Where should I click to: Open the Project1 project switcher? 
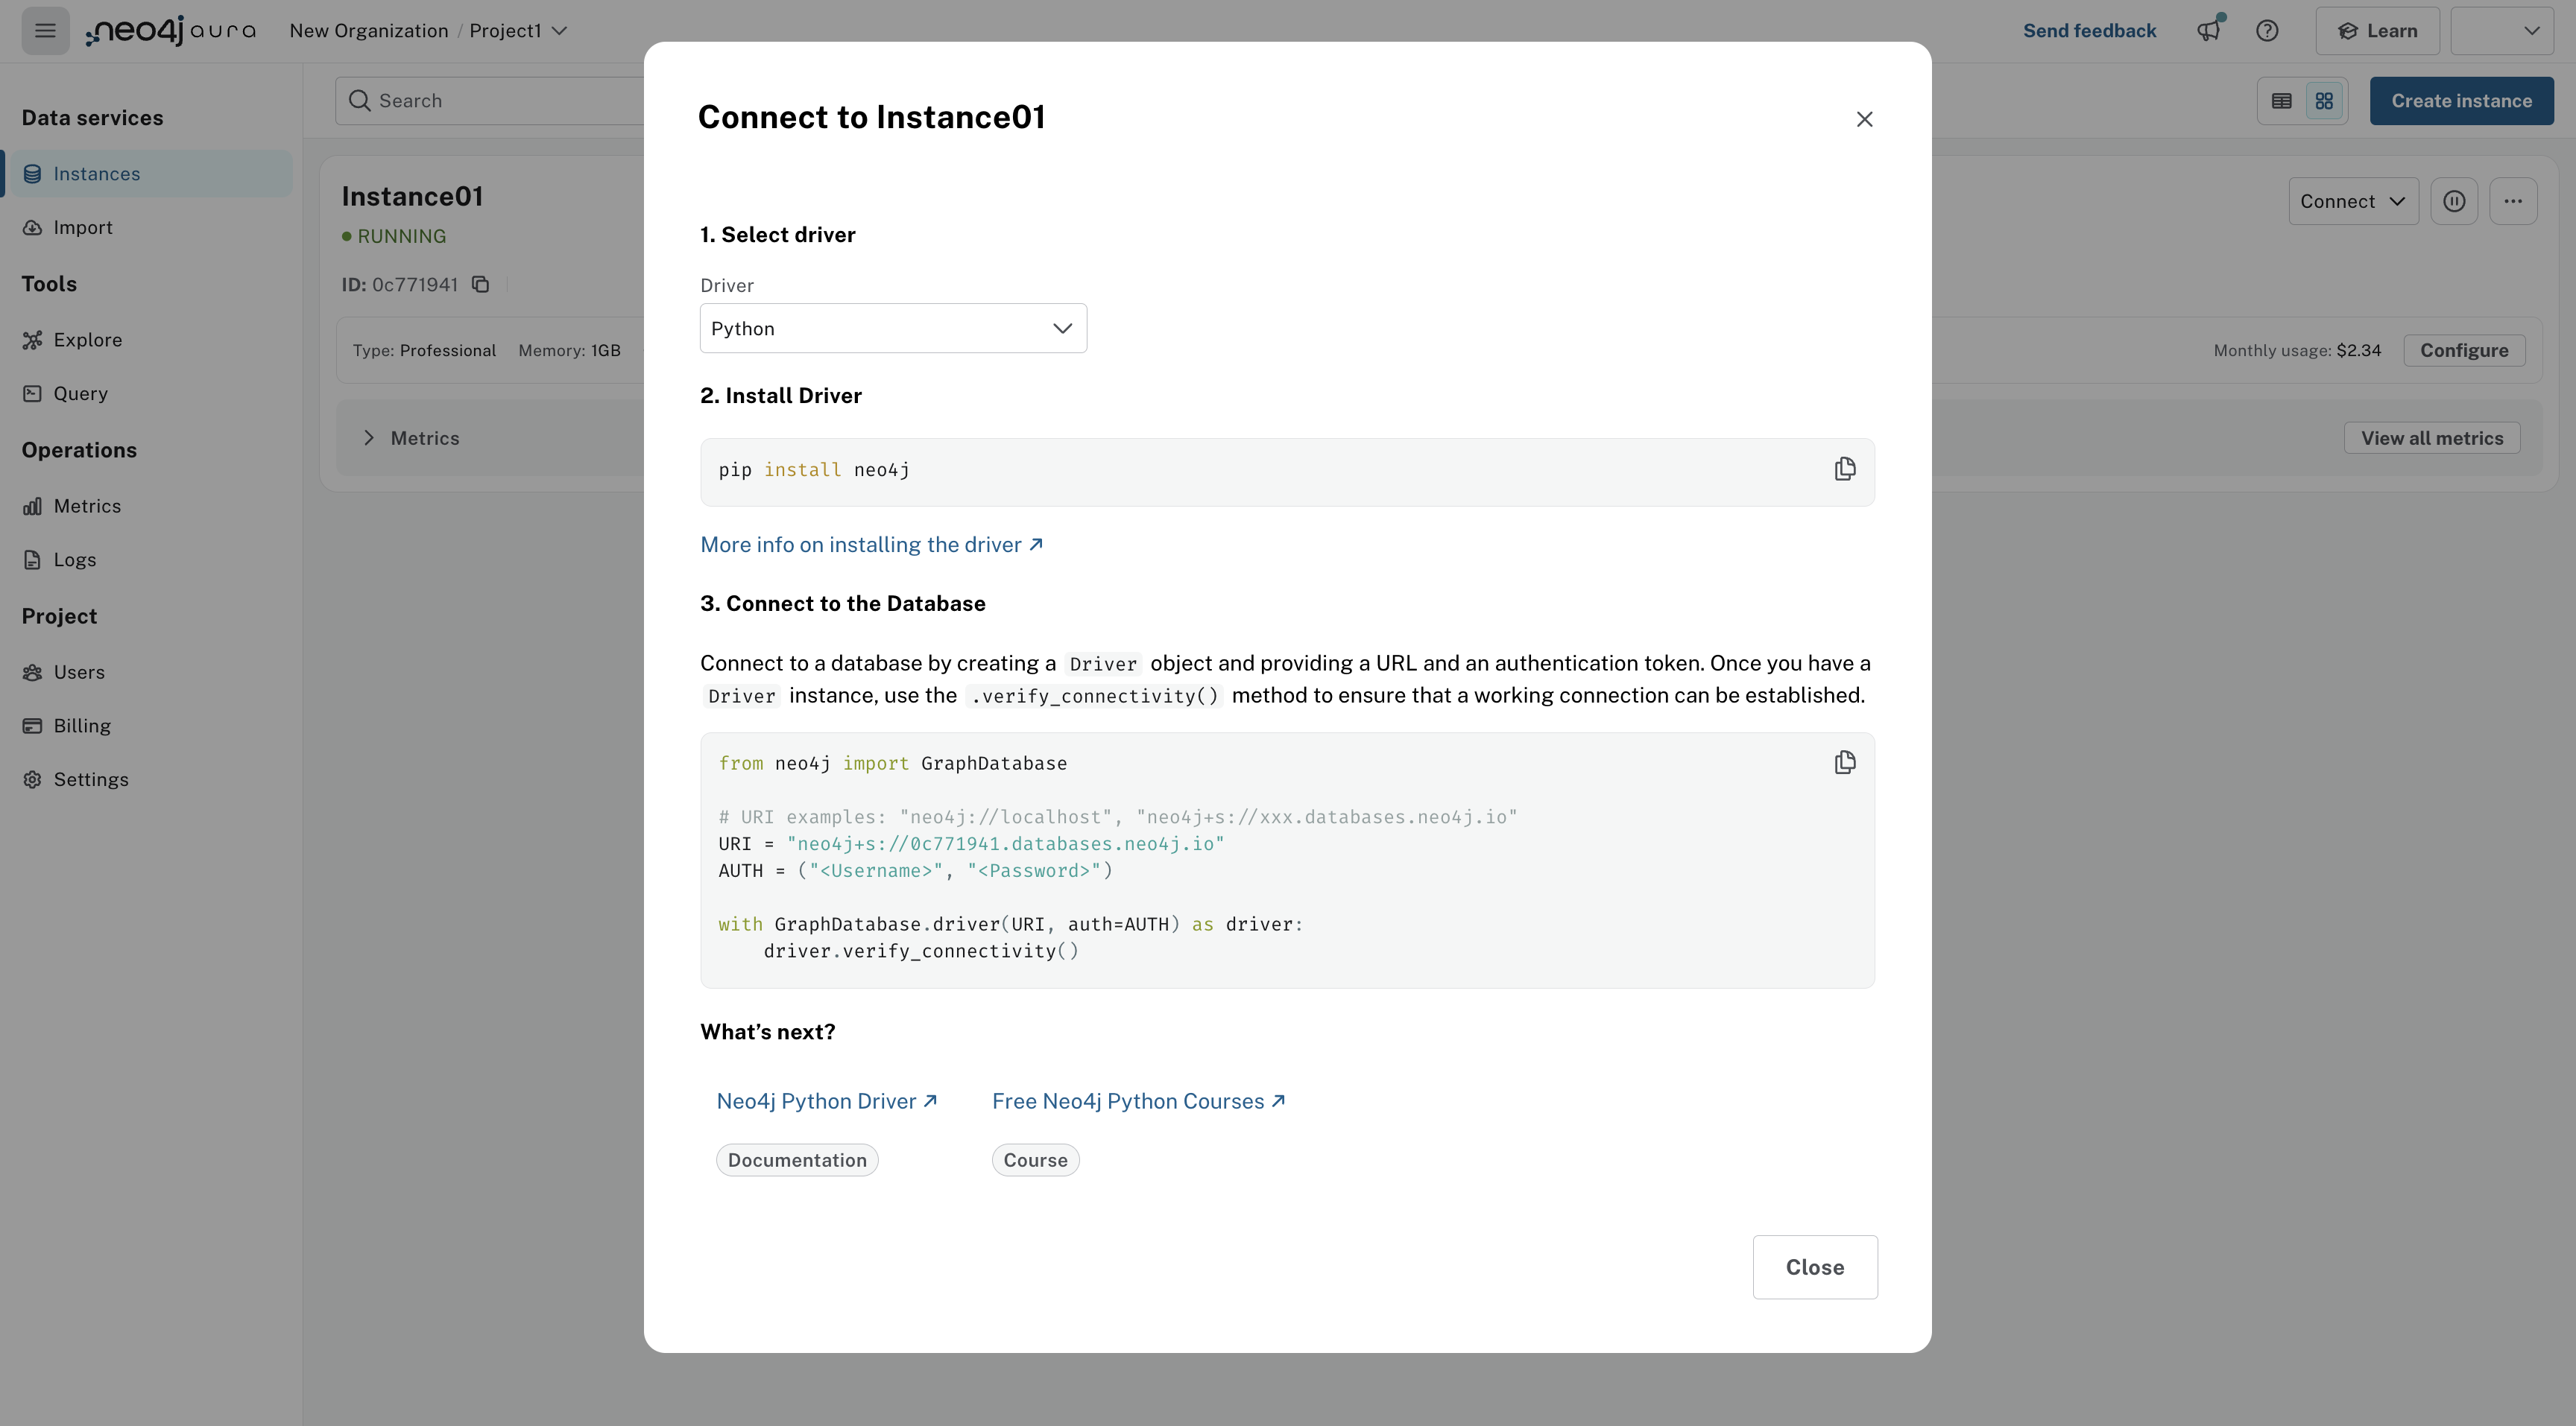518,31
